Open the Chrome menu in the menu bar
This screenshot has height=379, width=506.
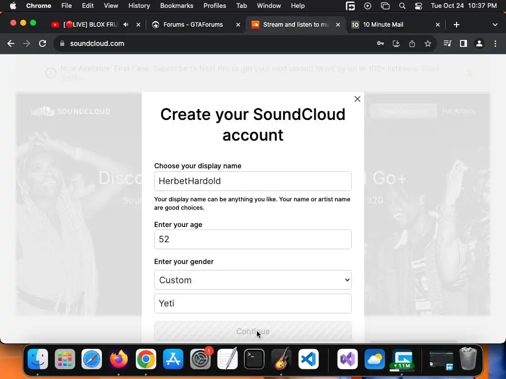(39, 6)
